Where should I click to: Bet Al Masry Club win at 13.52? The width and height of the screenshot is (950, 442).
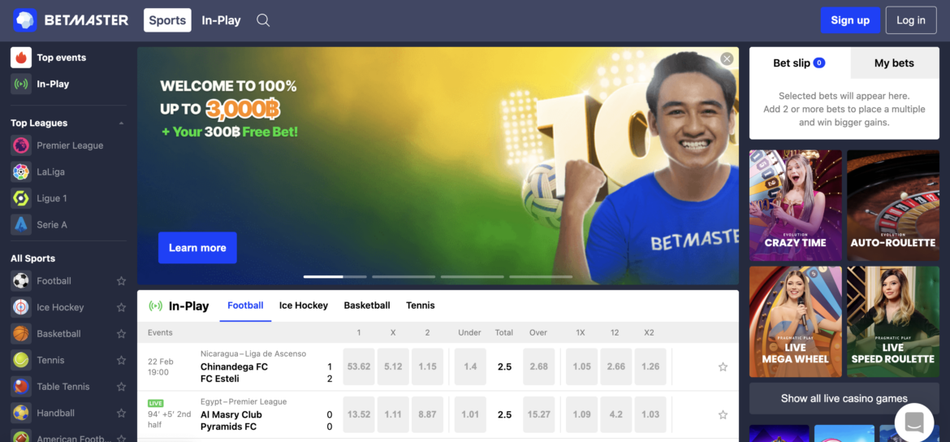(359, 414)
